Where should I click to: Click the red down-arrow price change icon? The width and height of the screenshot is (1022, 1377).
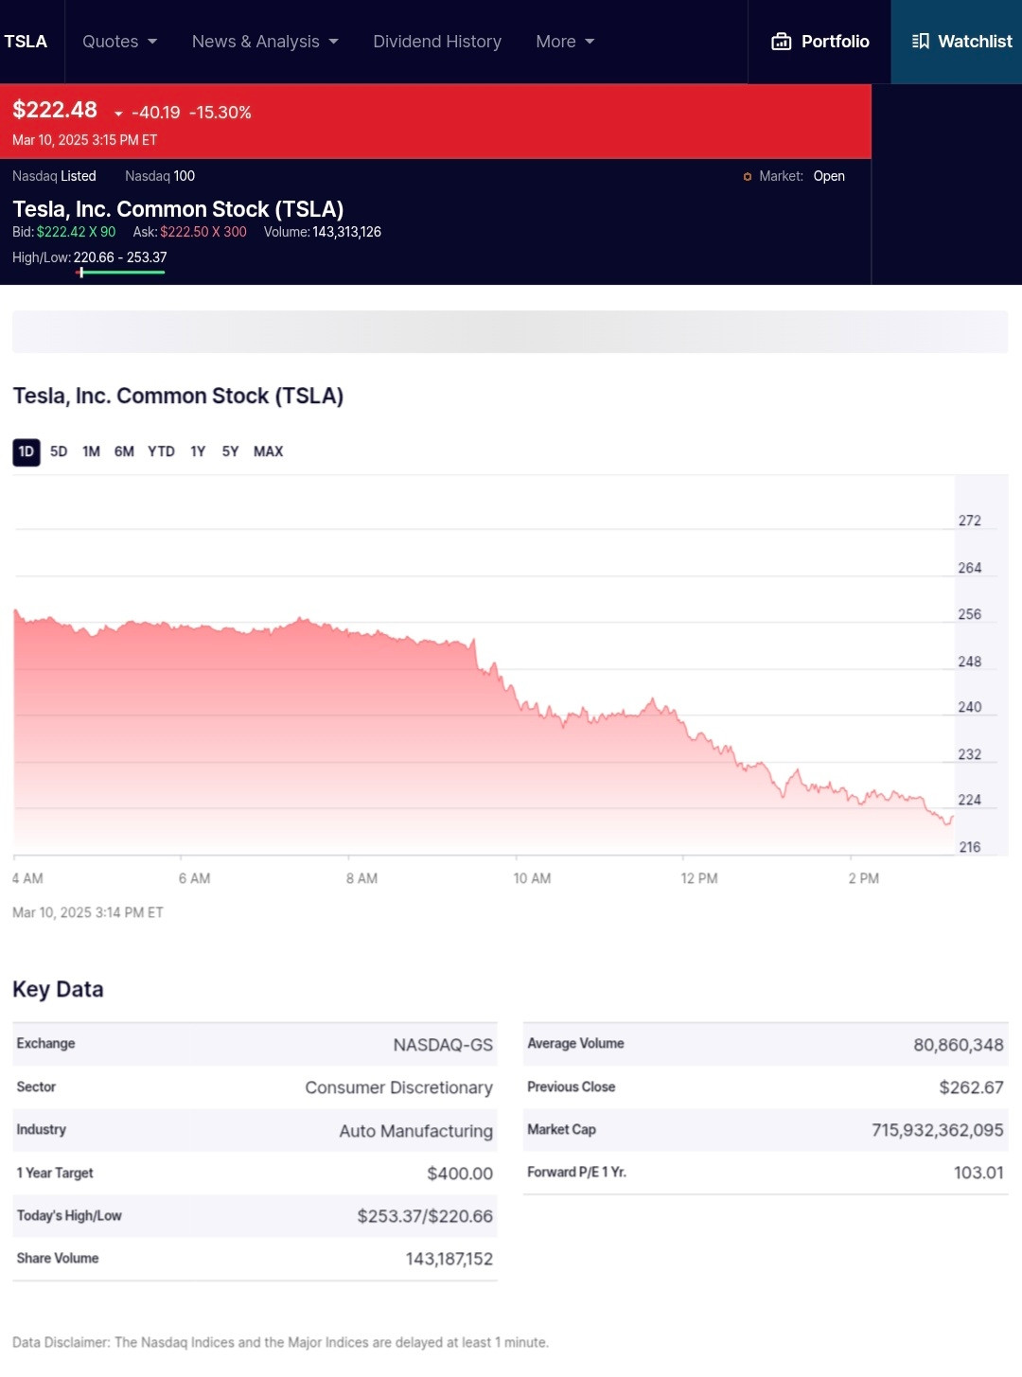[x=118, y=114]
